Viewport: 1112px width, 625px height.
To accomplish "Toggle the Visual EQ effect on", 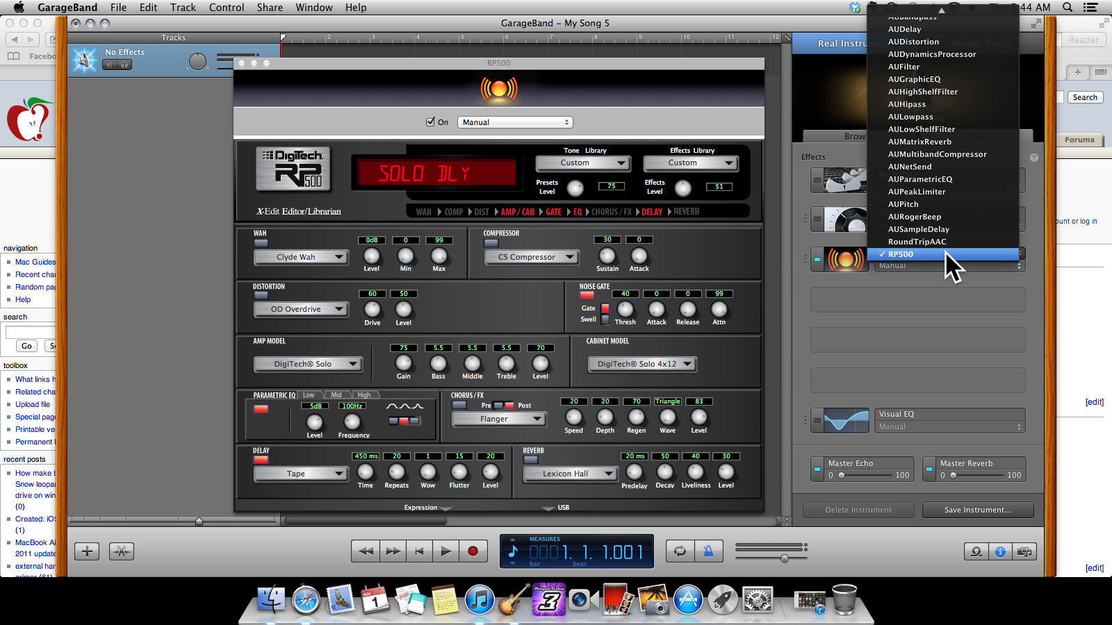I will [x=817, y=420].
